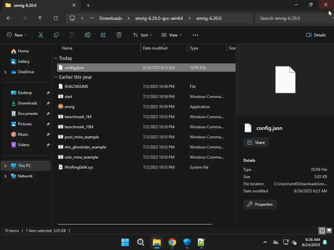
Task: Sort by Type column header
Action: click(x=194, y=48)
